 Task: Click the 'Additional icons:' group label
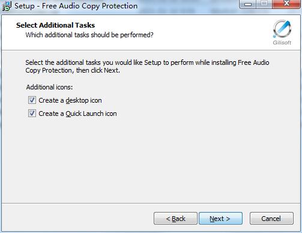click(49, 87)
